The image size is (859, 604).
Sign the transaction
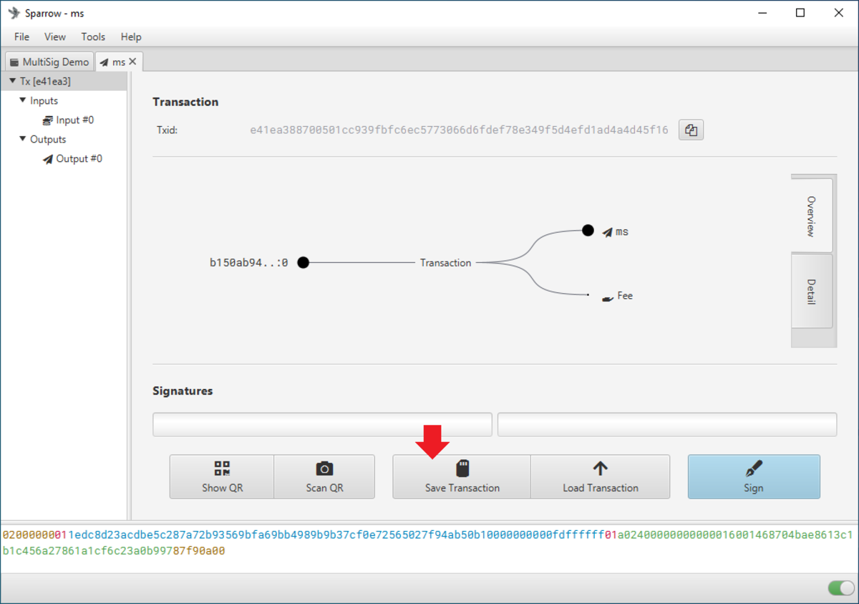pos(754,476)
